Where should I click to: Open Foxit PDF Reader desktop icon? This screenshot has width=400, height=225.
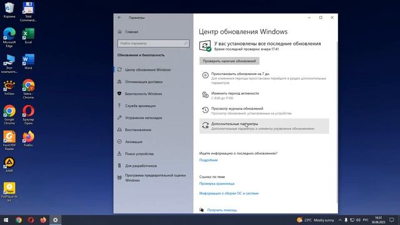coord(9,140)
